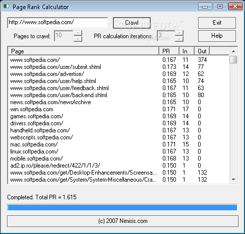
Task: Click the PR calculation iterations field
Action: [x=166, y=36]
